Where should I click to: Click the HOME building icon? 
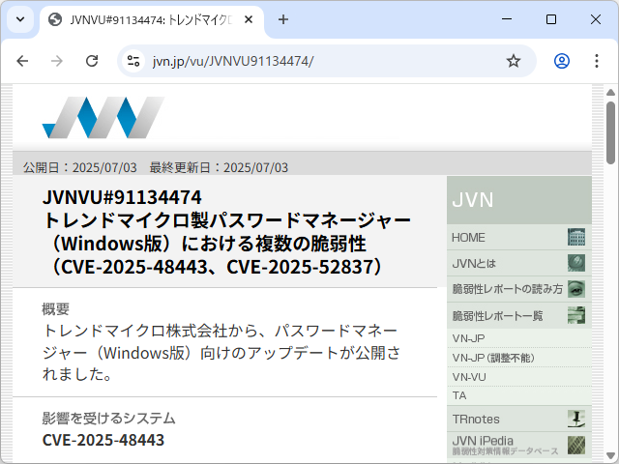(576, 237)
